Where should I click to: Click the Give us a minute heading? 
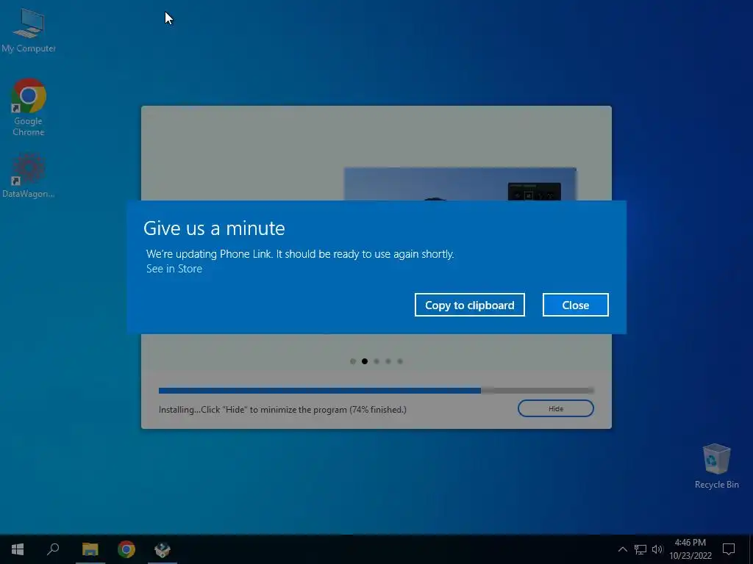pos(214,228)
